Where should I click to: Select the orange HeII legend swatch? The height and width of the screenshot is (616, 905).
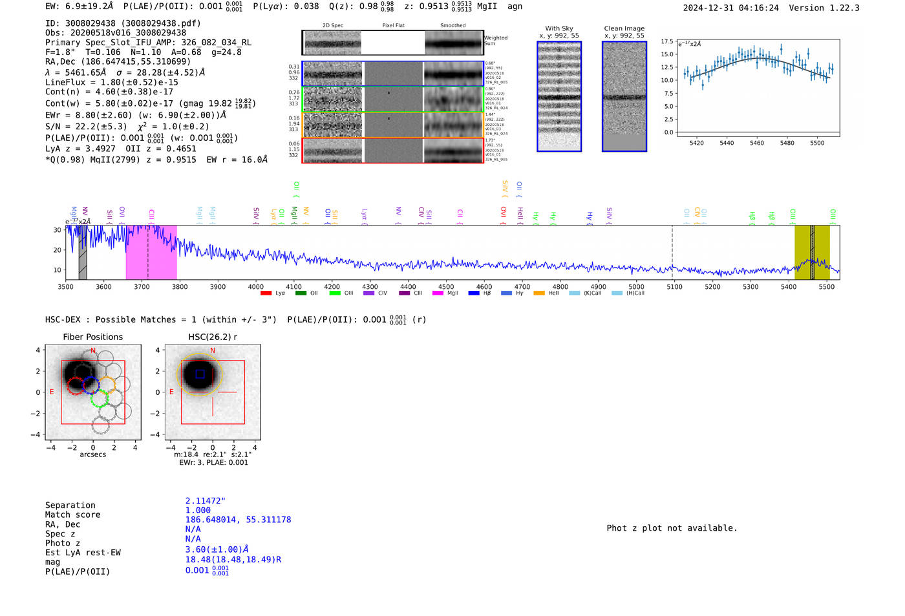click(x=539, y=293)
